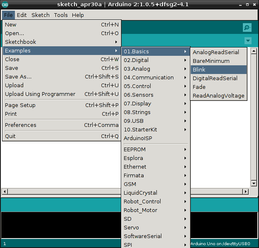Expand the Esplora library examples
Screen dimensions: 259x248
pyautogui.click(x=156, y=158)
